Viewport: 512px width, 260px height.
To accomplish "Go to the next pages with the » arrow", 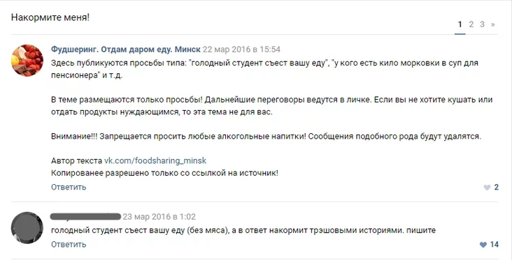I will (492, 24).
